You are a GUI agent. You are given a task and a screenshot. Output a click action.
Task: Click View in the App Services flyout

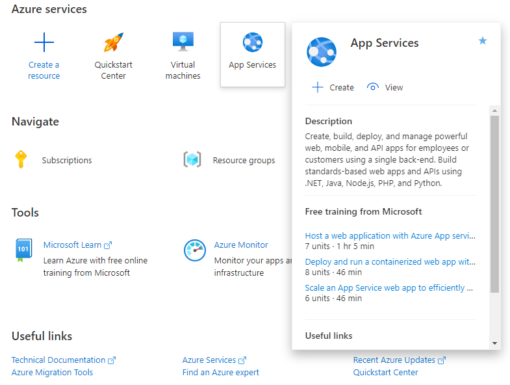click(394, 88)
